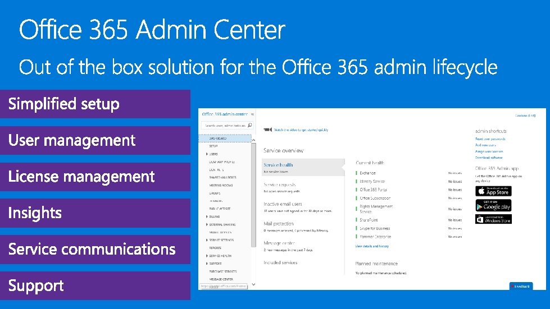Click the Office 365 Portal health row
Viewport: 550px width, 309px height.
(408, 190)
